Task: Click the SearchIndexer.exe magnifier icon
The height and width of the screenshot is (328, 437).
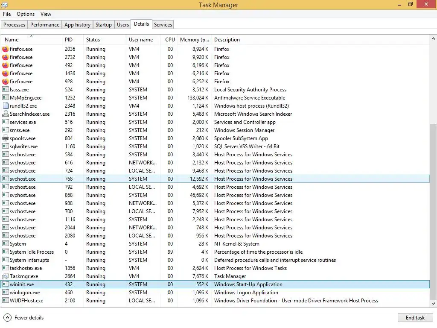Action: 5,114
